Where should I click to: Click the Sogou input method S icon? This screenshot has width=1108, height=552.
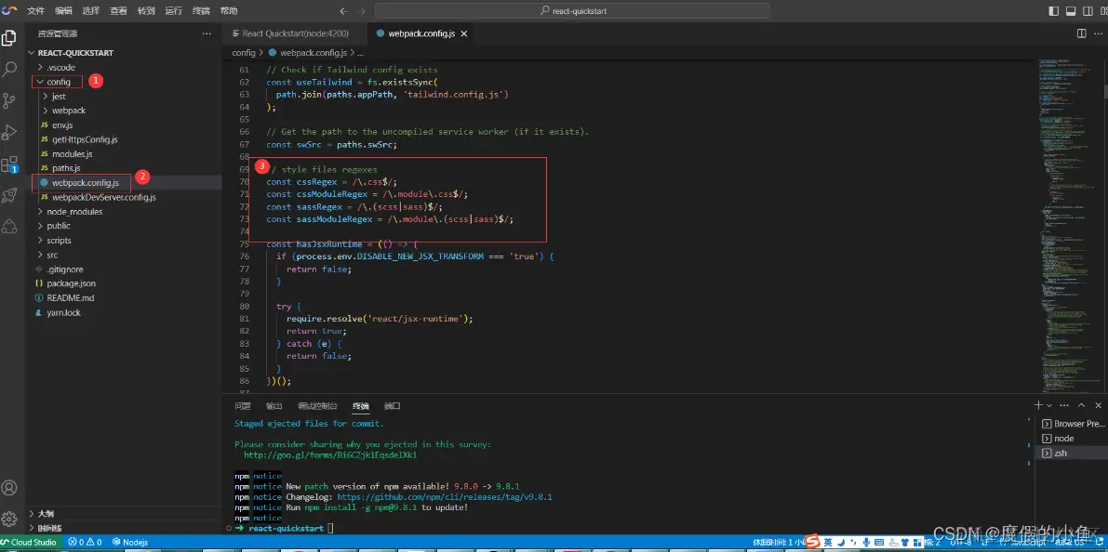click(x=813, y=542)
